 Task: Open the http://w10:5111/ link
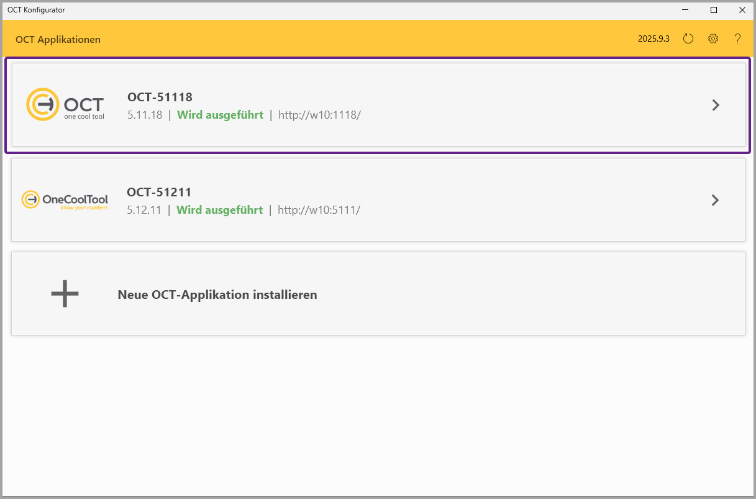(x=319, y=210)
